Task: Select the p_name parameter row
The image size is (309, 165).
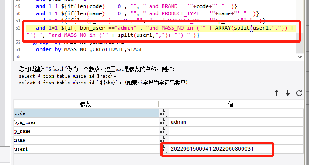Action: coord(86,131)
